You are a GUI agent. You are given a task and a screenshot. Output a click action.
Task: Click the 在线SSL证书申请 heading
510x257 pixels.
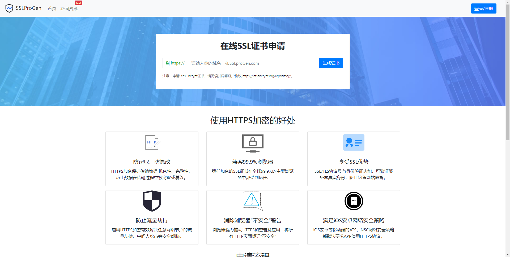[x=253, y=46]
